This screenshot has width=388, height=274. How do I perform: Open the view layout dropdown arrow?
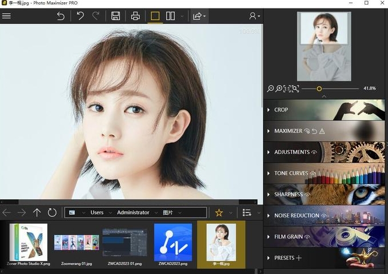182,17
